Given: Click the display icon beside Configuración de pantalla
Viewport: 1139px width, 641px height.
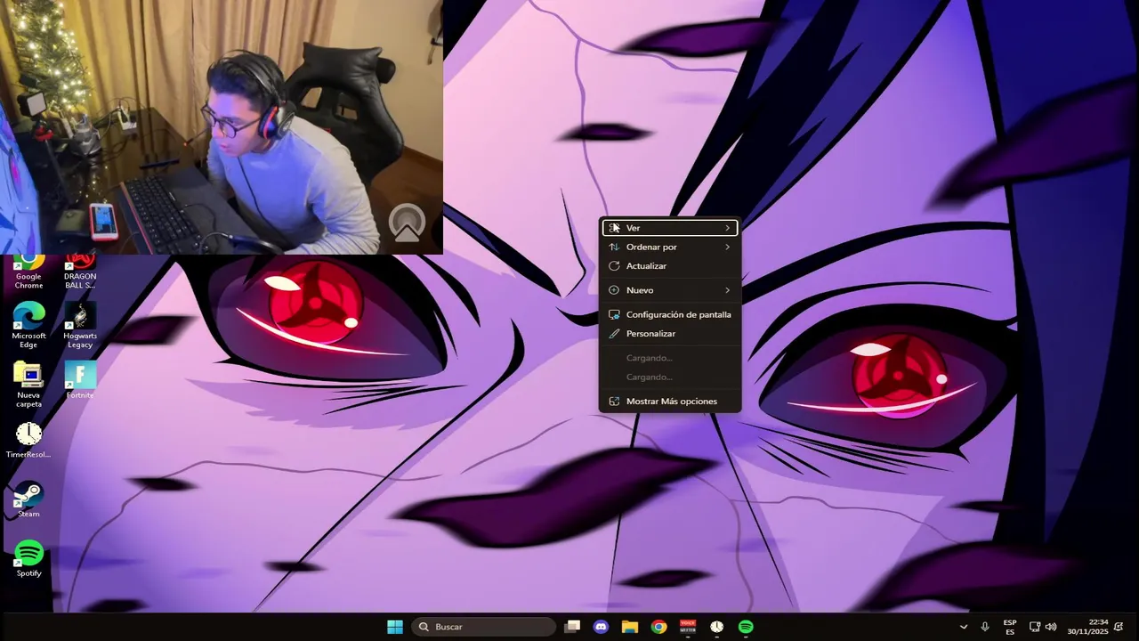Looking at the screenshot, I should pos(614,314).
